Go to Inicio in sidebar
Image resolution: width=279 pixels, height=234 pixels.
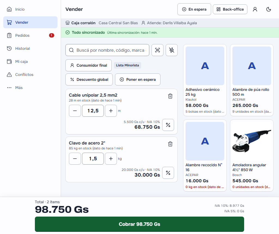click(31, 9)
